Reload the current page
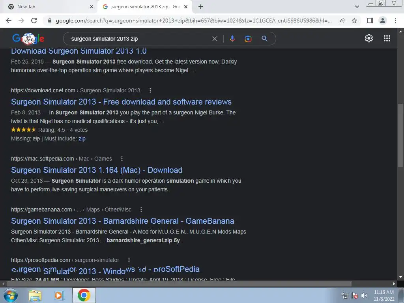This screenshot has width=404, height=303. coord(34,21)
